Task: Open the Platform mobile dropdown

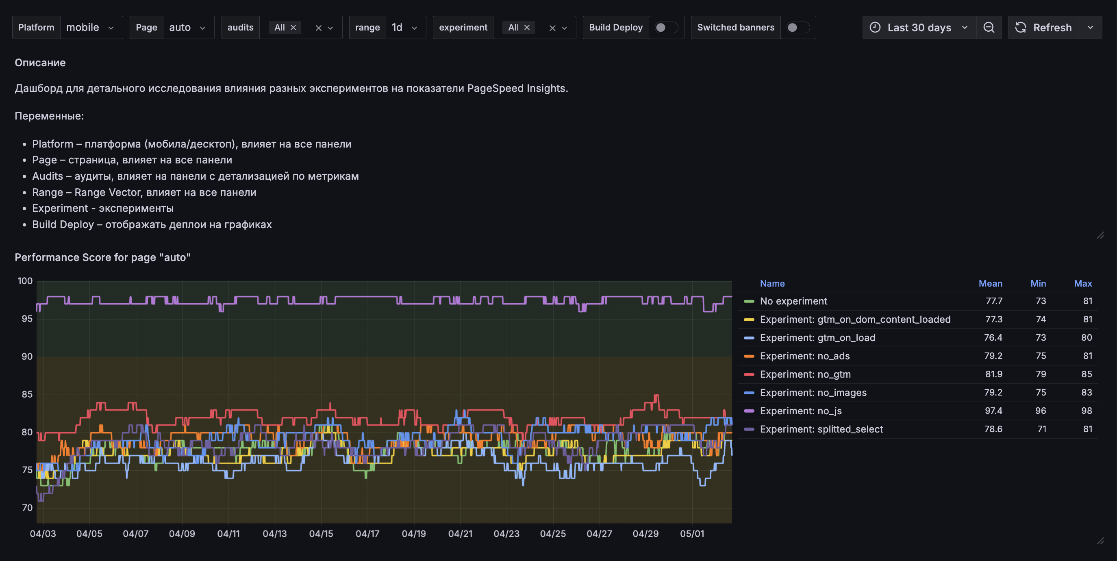Action: pos(91,27)
